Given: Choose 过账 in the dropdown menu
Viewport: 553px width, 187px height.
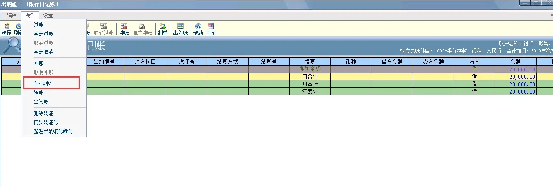Looking at the screenshot, I should (38, 25).
